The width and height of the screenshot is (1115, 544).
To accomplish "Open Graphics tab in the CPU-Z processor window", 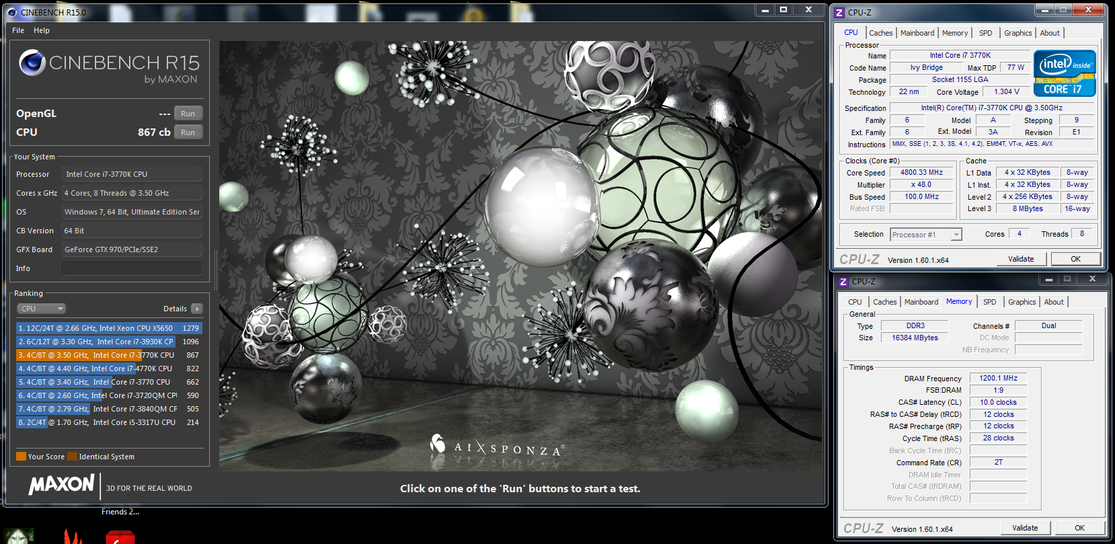I will (x=1018, y=33).
